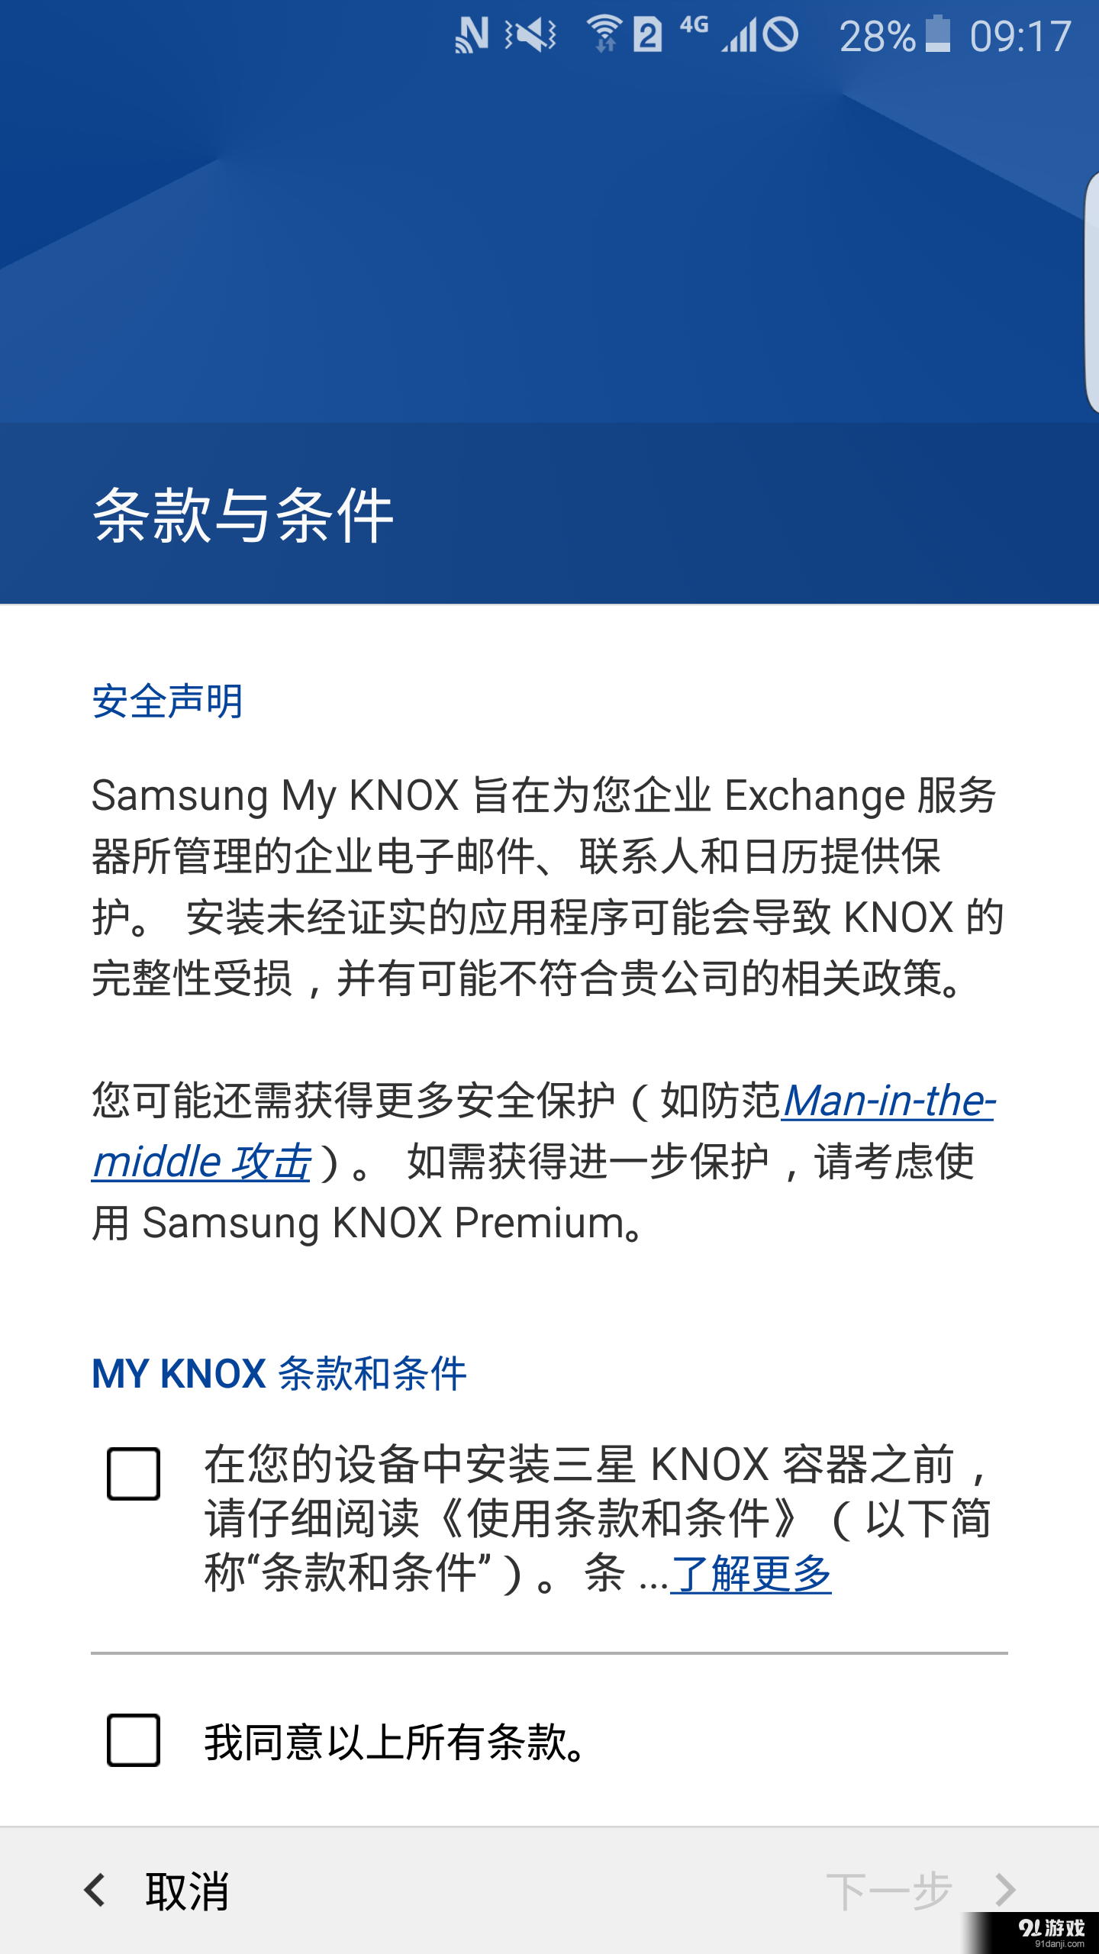
Task: Tap the 4G network indicator
Action: [695, 29]
